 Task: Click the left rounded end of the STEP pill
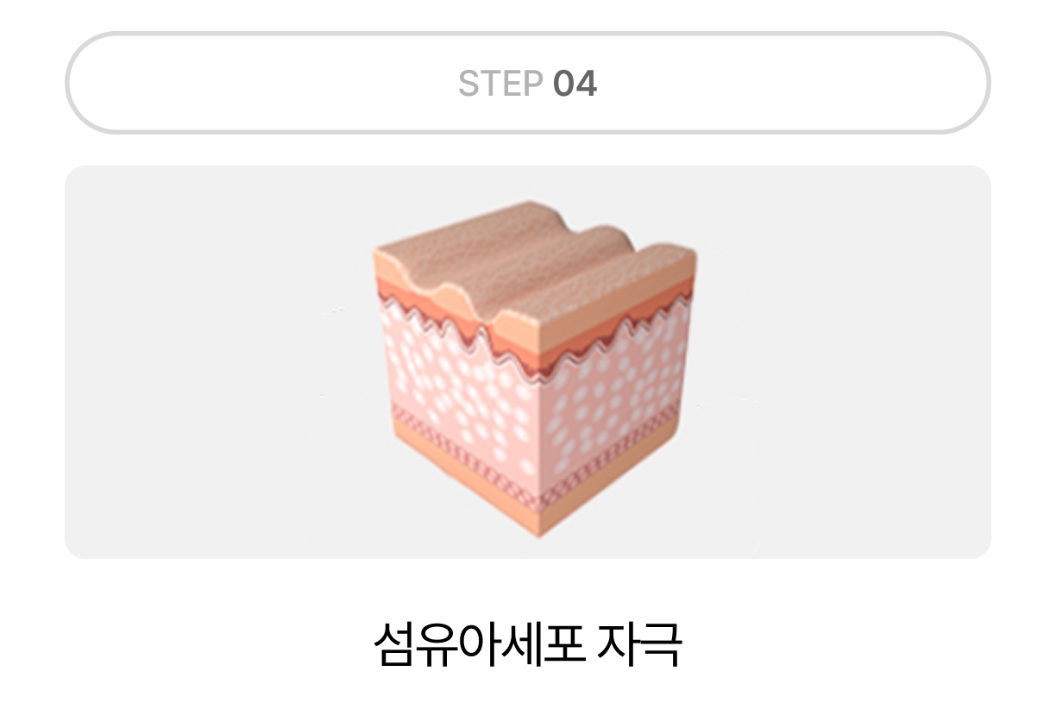coord(95,84)
